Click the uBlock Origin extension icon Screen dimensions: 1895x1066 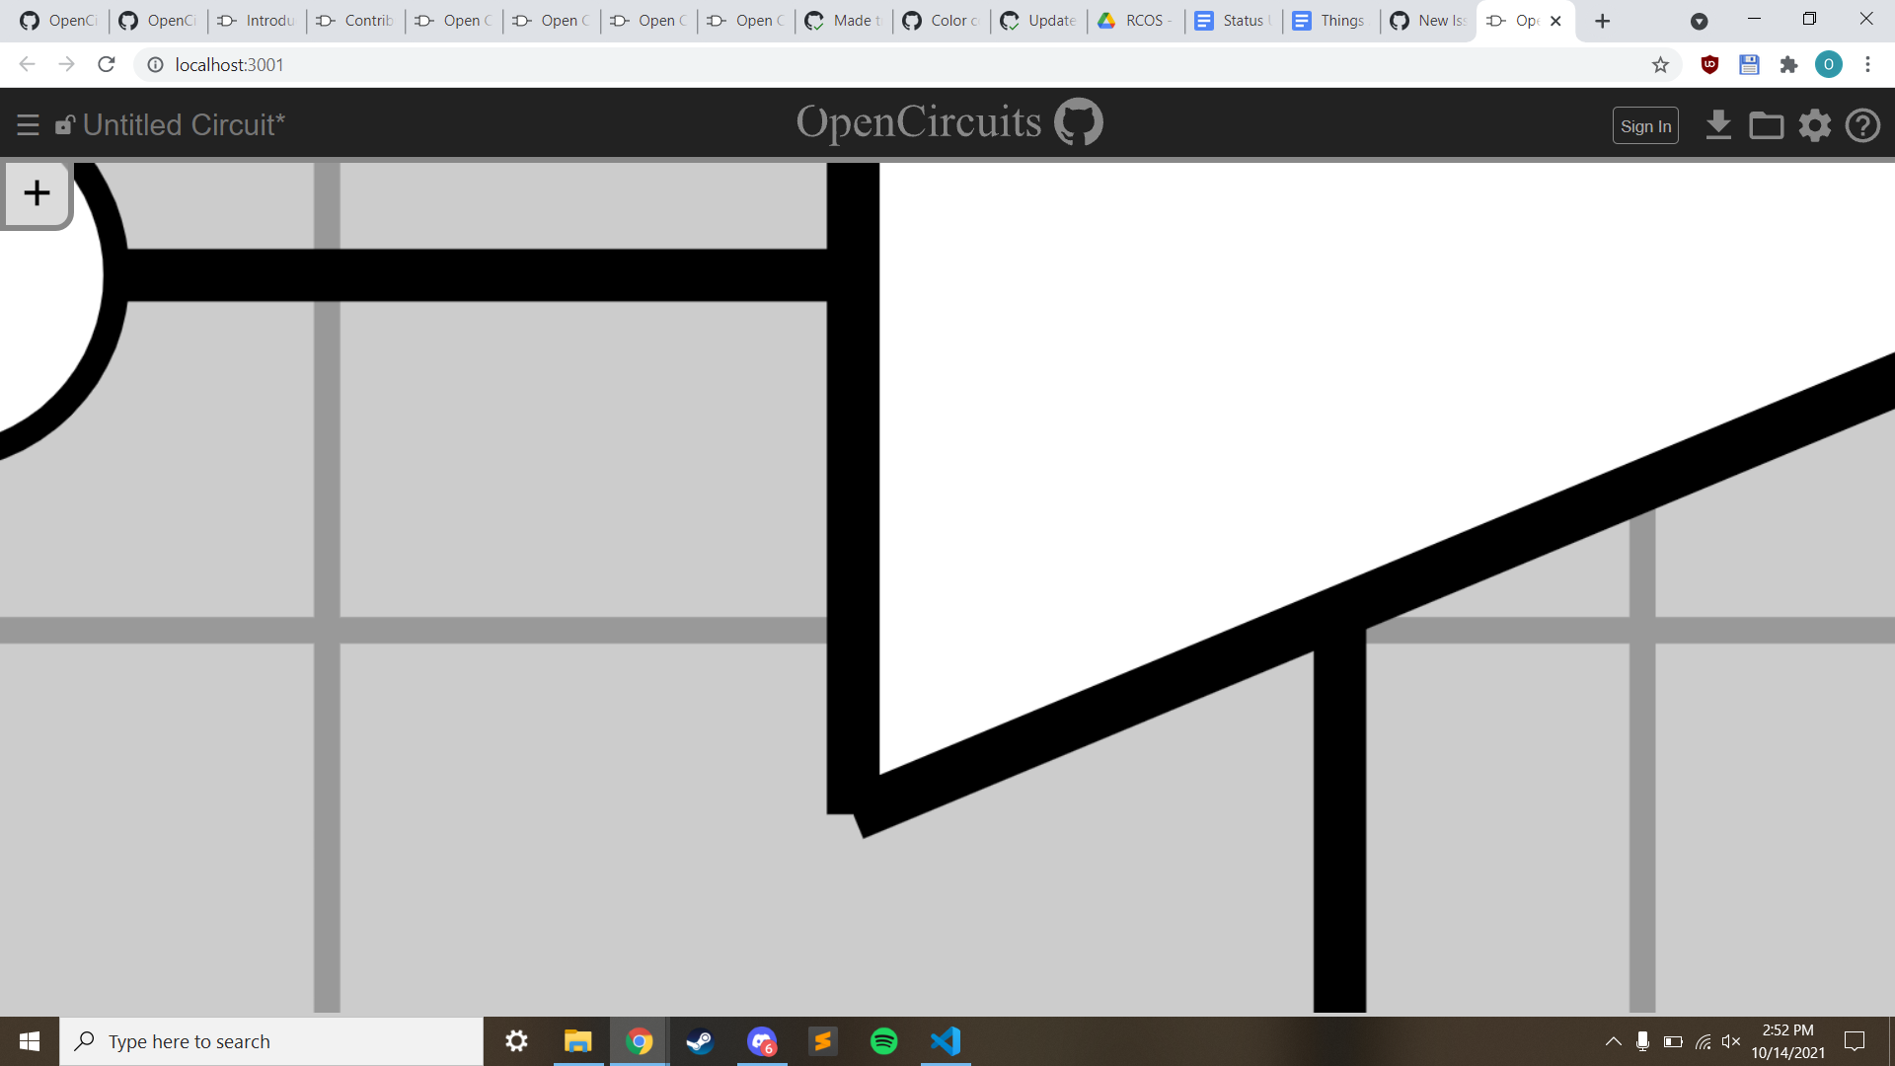coord(1709,64)
